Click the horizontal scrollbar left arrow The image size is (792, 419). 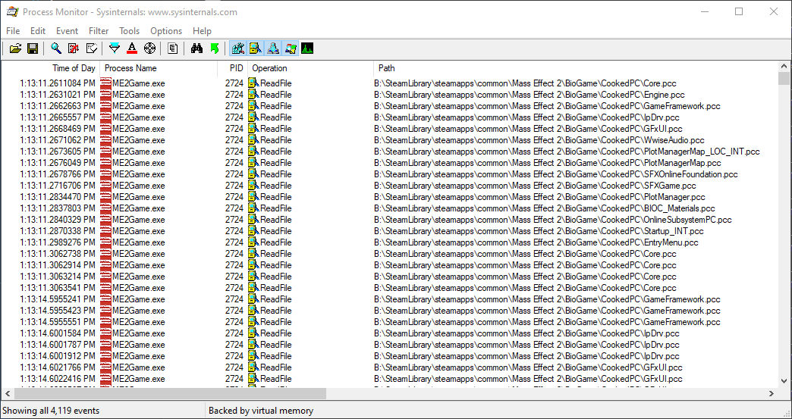pyautogui.click(x=8, y=393)
